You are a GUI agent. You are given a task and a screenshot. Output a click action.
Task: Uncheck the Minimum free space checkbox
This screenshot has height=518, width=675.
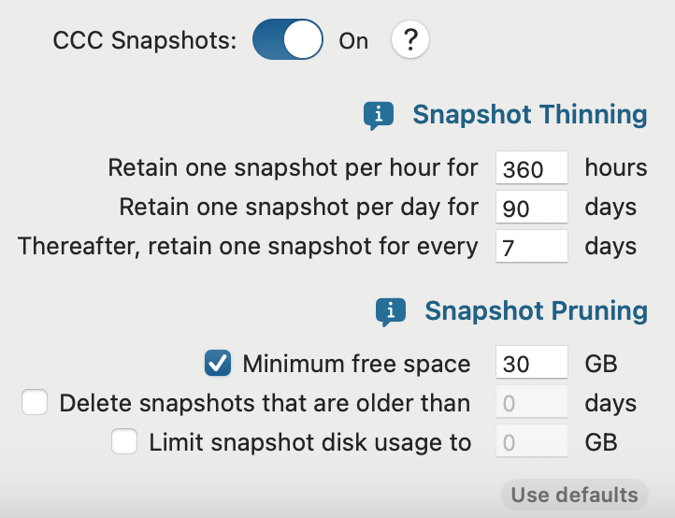click(218, 364)
